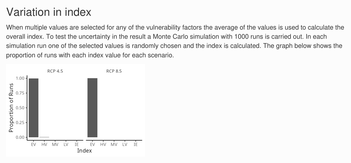Click HV tick label under RCP 8.5
This screenshot has width=351, height=163.
coord(103,144)
